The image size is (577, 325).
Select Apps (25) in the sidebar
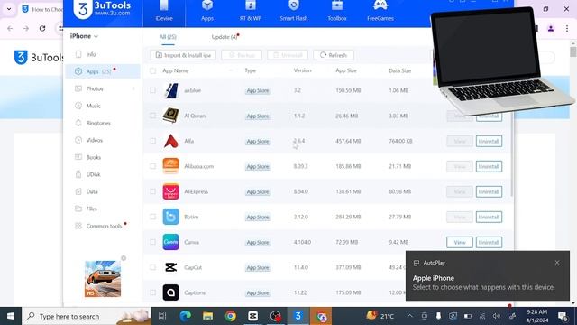click(103, 71)
